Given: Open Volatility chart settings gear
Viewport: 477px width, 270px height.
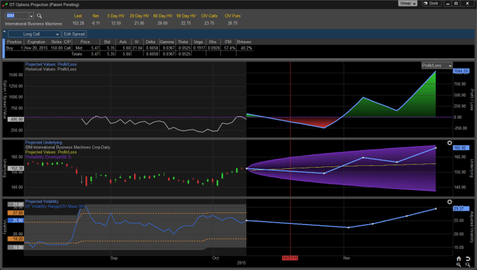Looking at the screenshot, I should 449,202.
